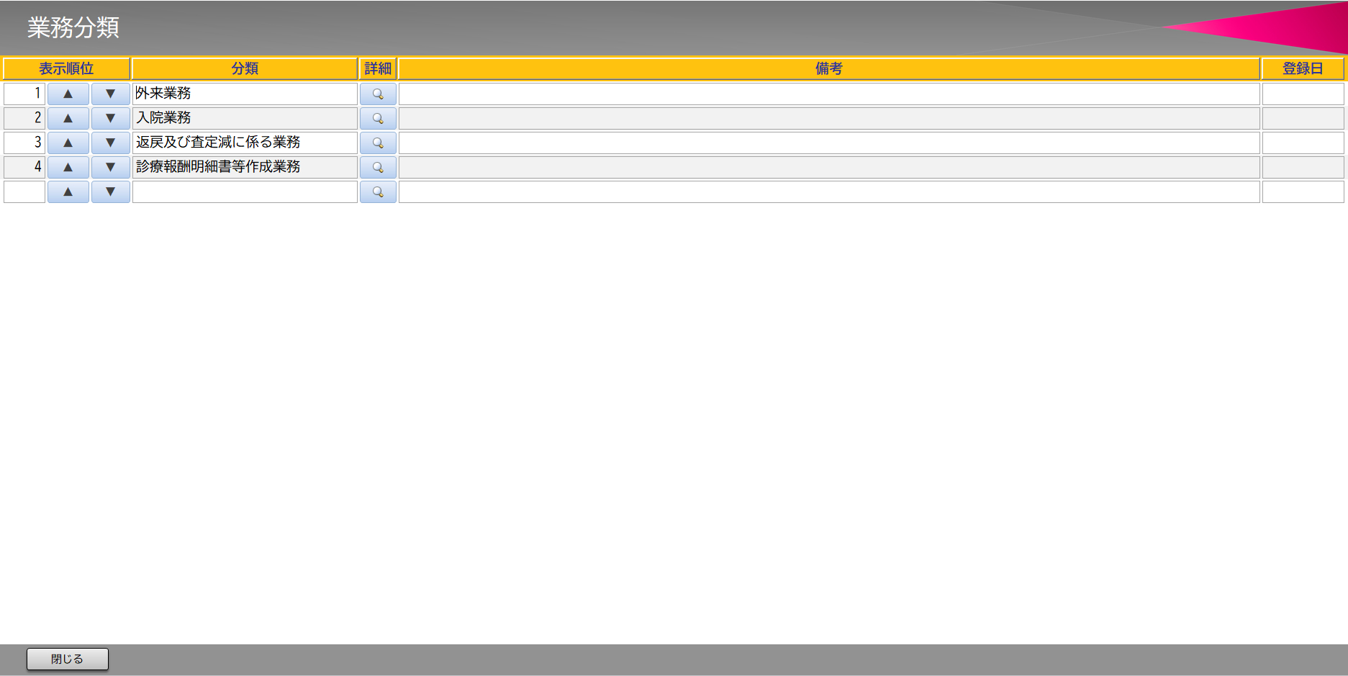Screen dimensions: 1348x676
Task: Move 診療報酬明細書等作成業務 up one position
Action: click(x=68, y=167)
